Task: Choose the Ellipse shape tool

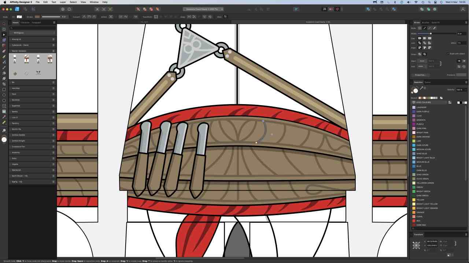Action: [4, 95]
